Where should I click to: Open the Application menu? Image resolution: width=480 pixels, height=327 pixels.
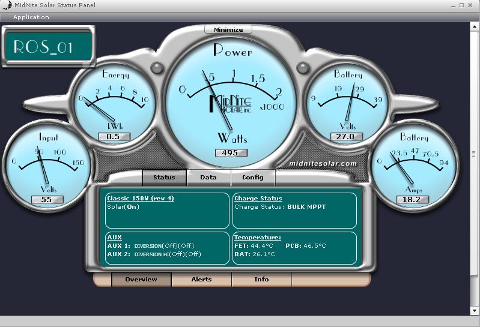click(31, 17)
